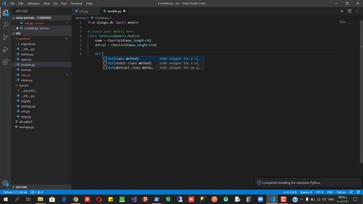Open File Explorer from the taskbar
This screenshot has width=363, height=204.
[40, 199]
